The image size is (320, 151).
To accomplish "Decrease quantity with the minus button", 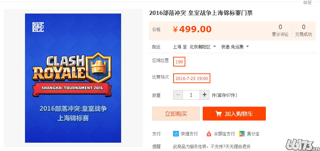I will click(x=178, y=95).
